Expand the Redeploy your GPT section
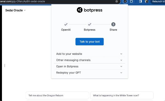165x101 pixels. [89, 73]
